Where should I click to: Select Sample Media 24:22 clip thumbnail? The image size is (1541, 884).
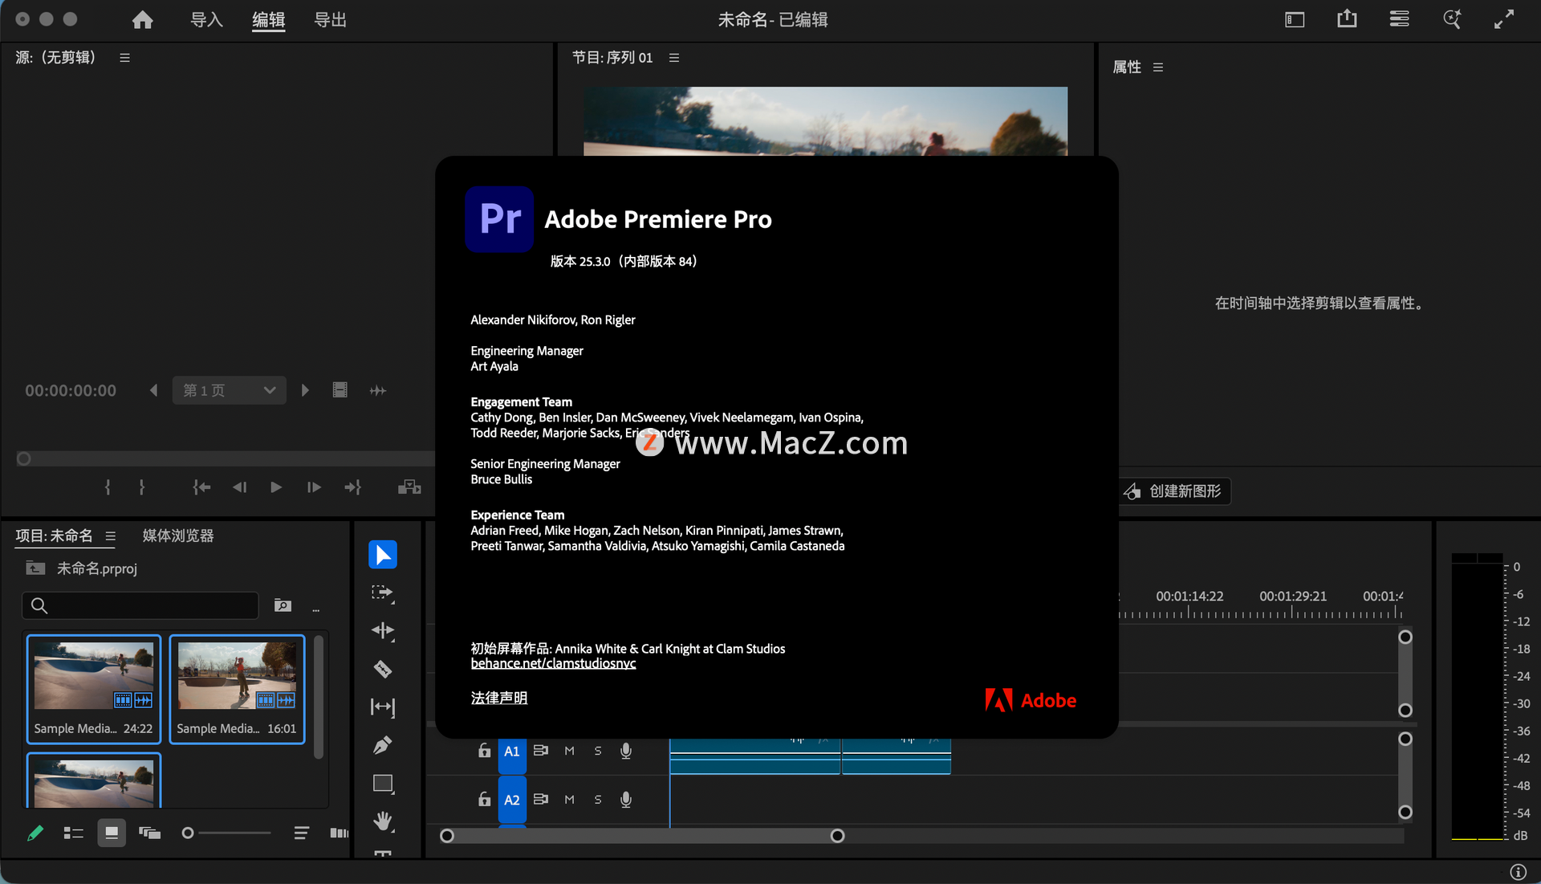94,676
